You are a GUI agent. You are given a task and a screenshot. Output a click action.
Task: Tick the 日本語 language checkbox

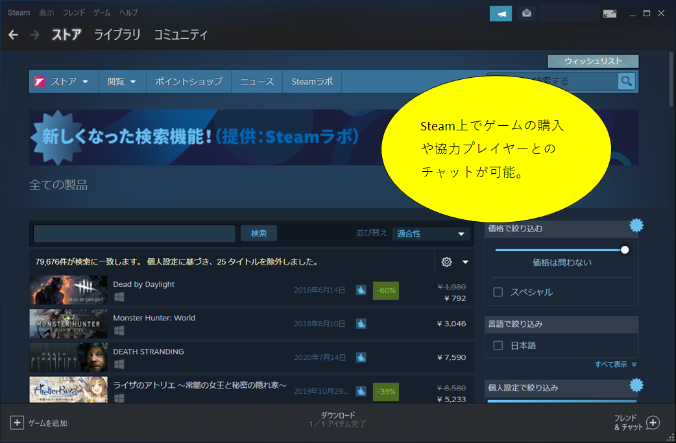498,346
